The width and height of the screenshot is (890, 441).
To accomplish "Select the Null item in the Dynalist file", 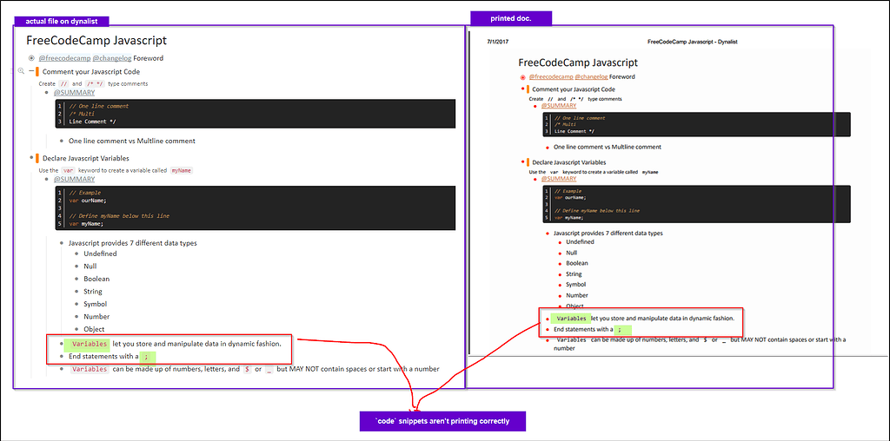I will [x=90, y=266].
